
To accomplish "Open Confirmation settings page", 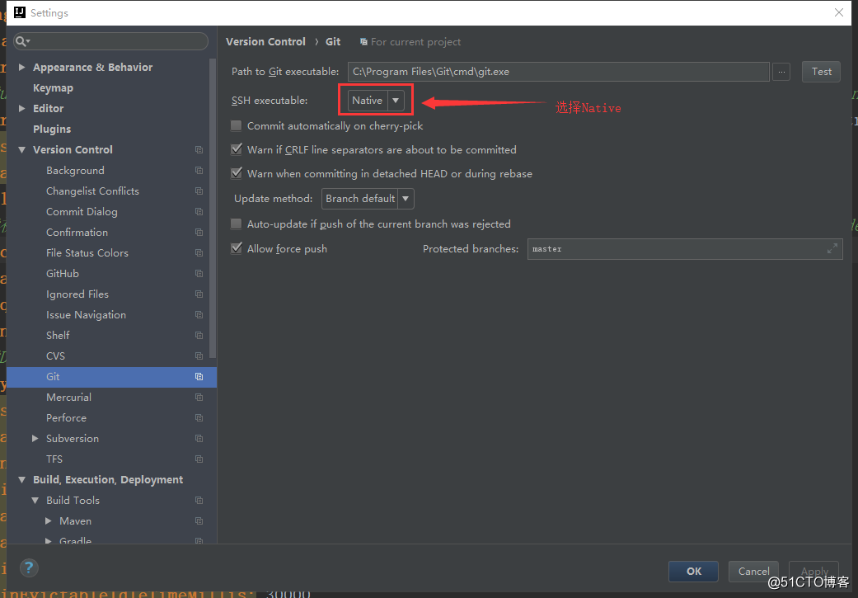I will [x=77, y=233].
